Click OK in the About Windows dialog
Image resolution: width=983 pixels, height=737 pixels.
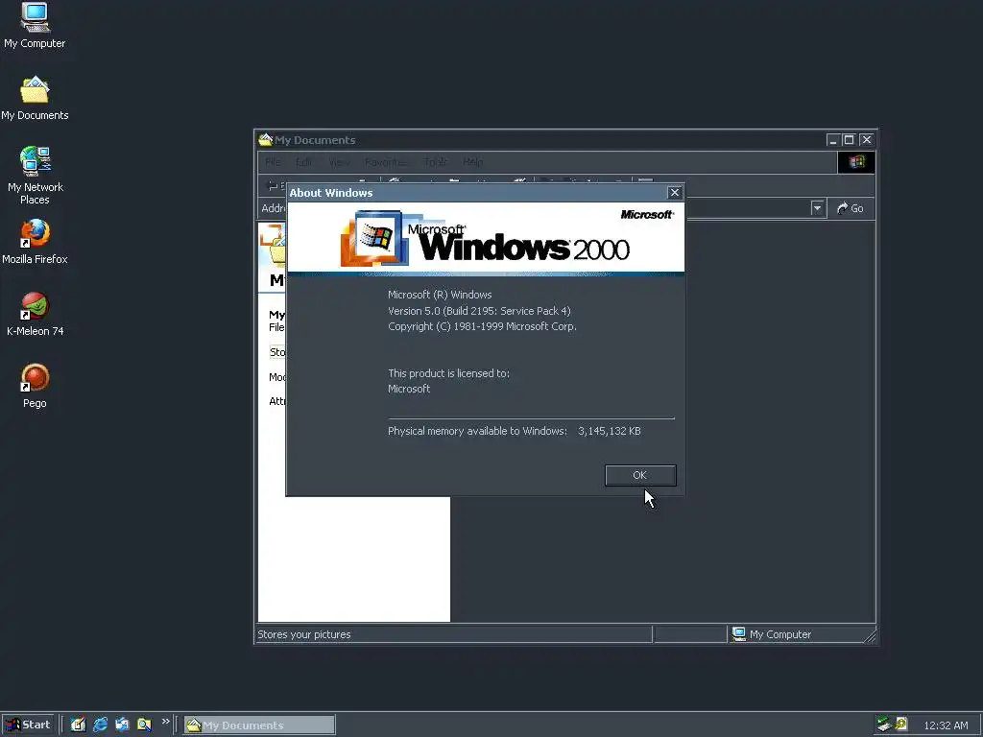tap(640, 475)
